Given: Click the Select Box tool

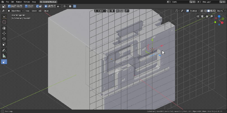Looking at the screenshot, I should 4,17.
